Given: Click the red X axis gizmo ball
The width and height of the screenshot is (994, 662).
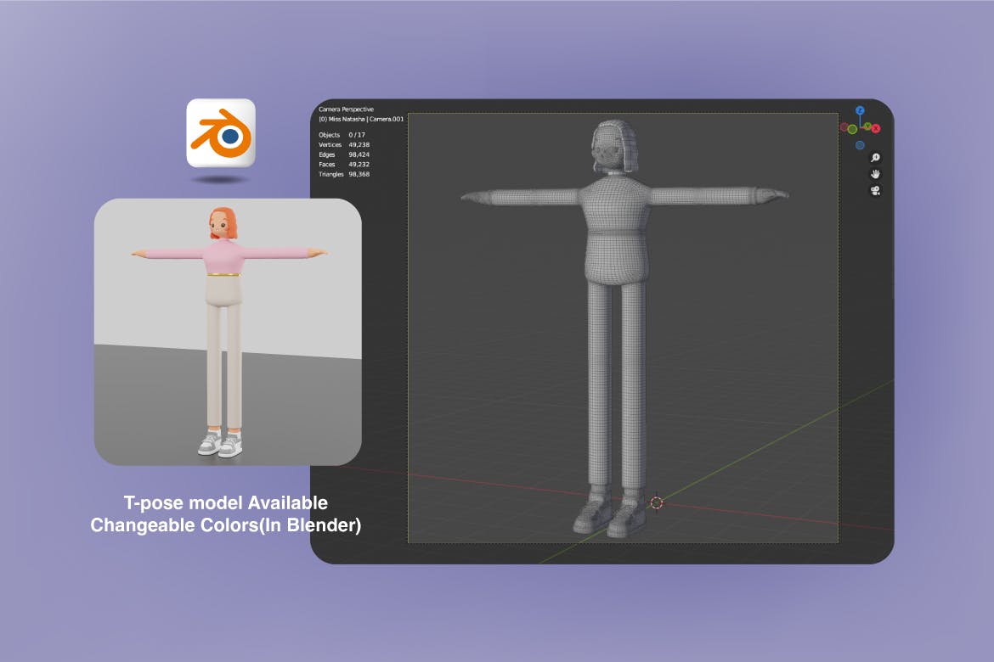Looking at the screenshot, I should coord(876,128).
